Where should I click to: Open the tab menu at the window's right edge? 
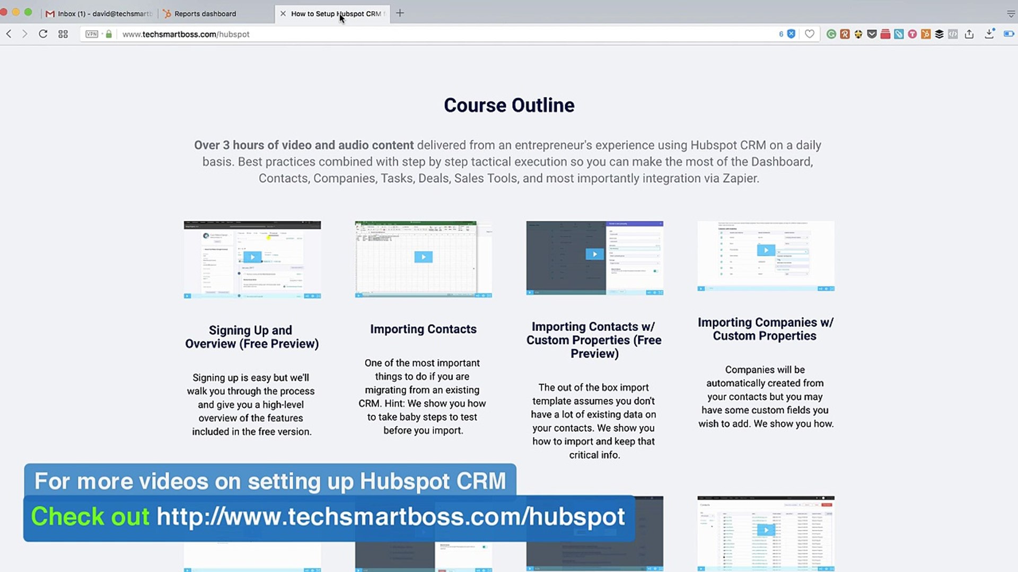pos(1011,14)
